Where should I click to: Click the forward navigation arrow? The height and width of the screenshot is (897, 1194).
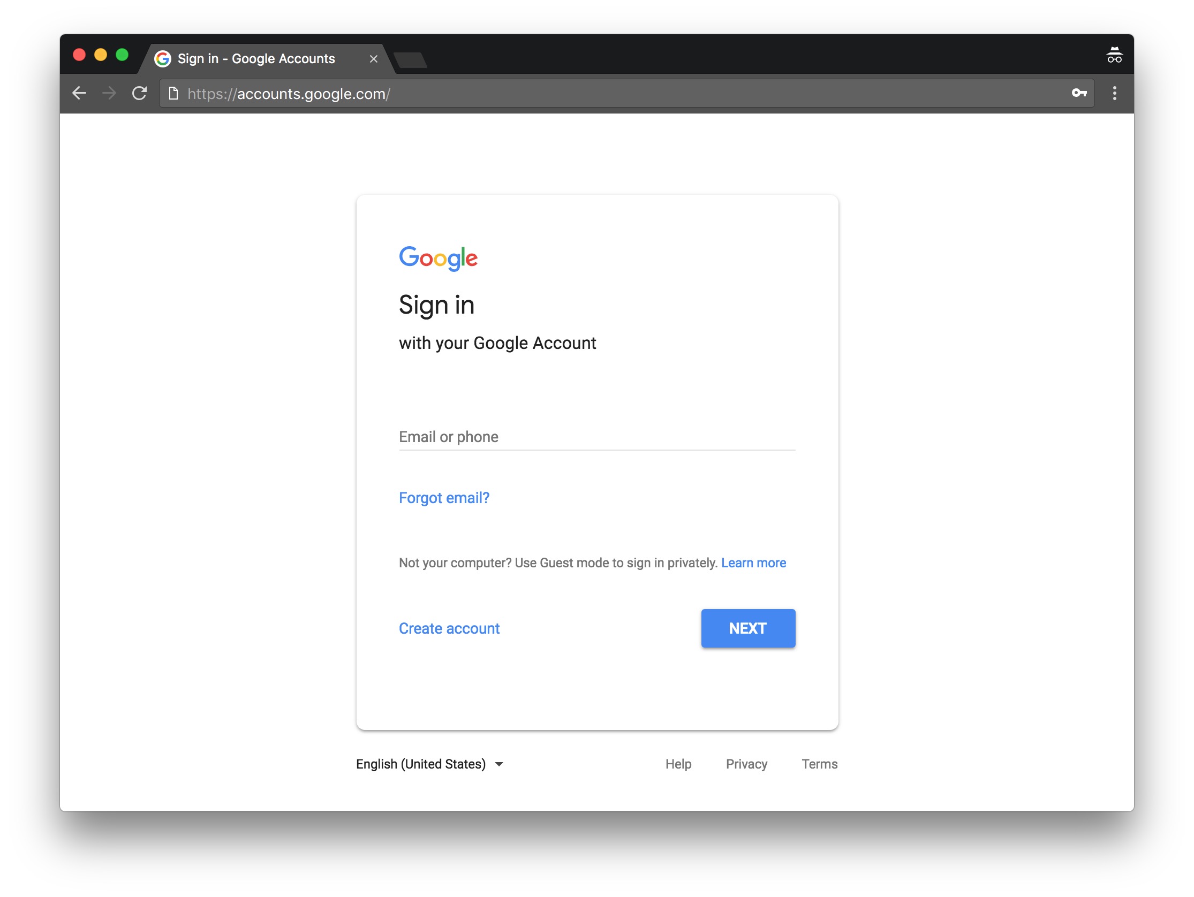[110, 93]
